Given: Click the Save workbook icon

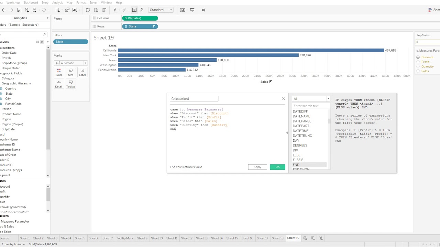Looking at the screenshot, I should point(19,10).
